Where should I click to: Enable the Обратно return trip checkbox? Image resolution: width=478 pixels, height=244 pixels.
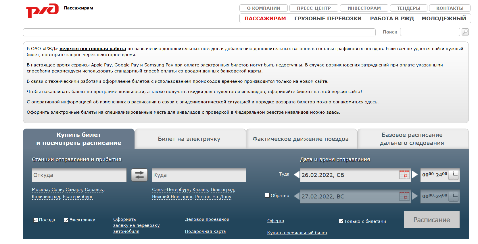[267, 195]
